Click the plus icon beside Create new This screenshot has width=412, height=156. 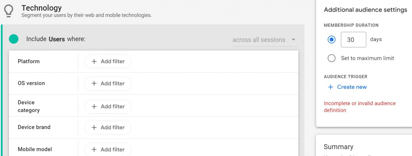click(331, 87)
